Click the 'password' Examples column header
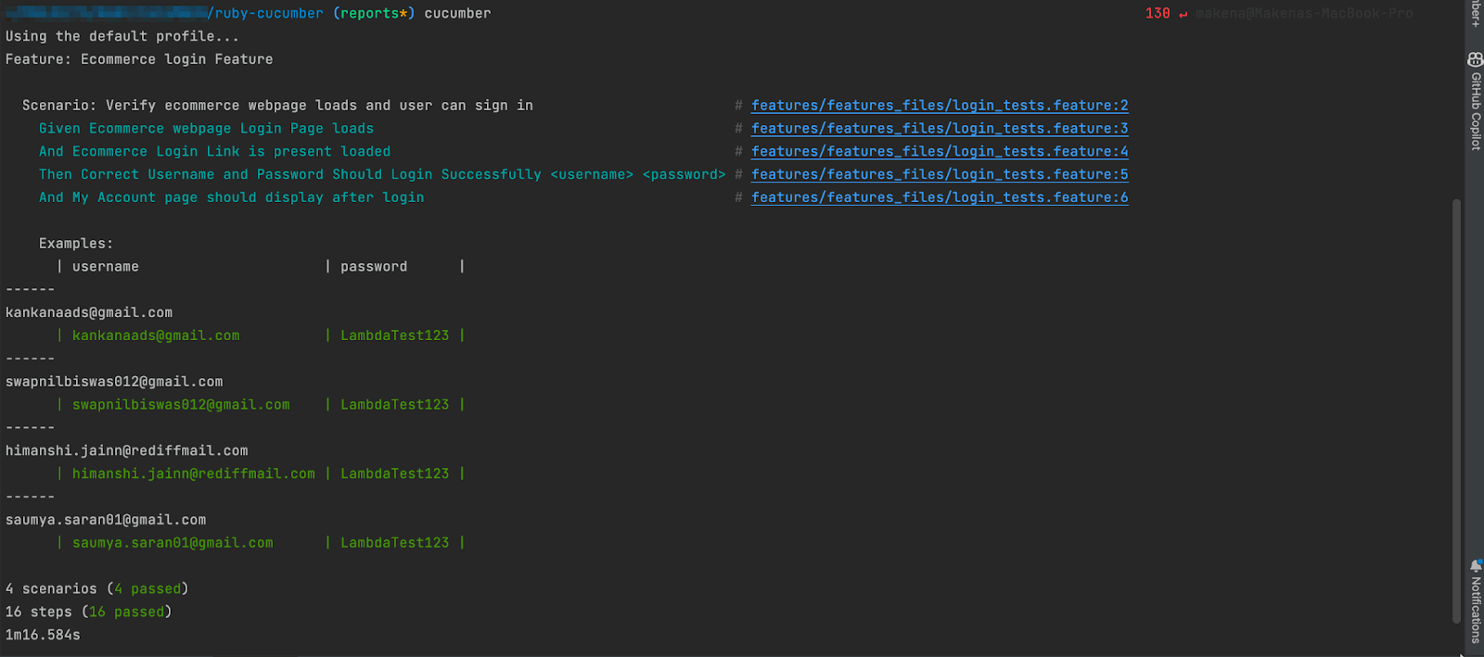This screenshot has height=657, width=1484. 374,267
